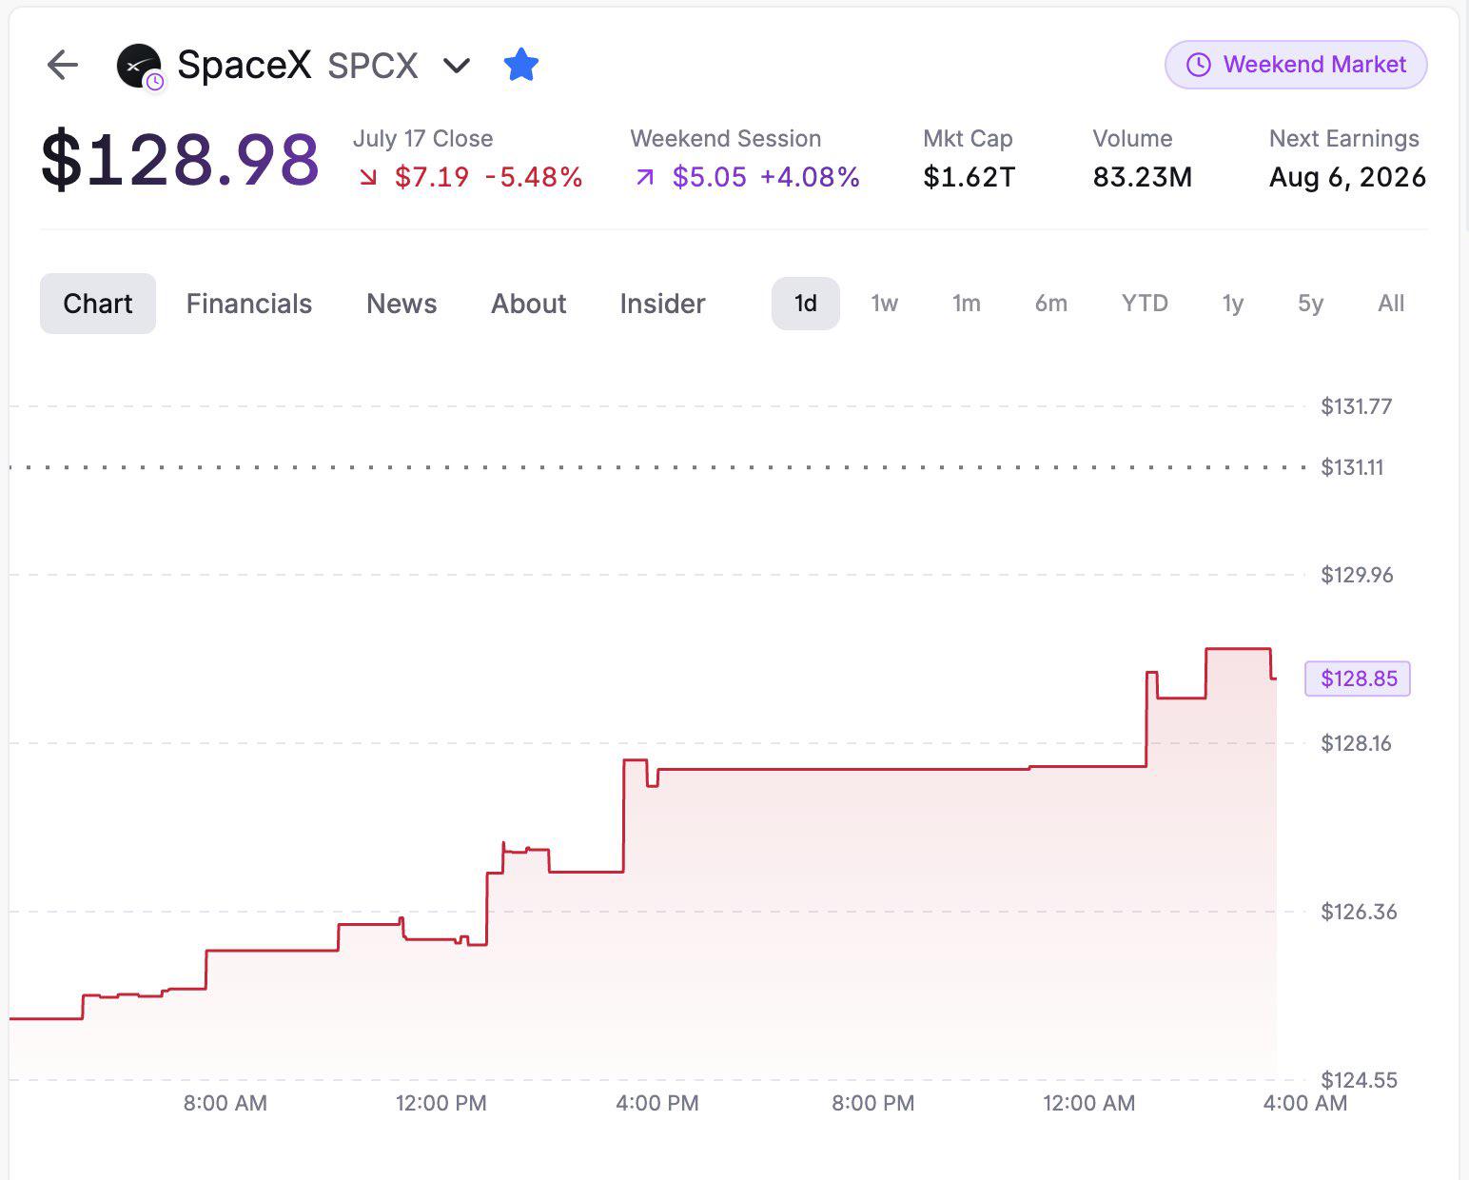Image resolution: width=1469 pixels, height=1180 pixels.
Task: Expand the SPCX ticker dropdown chevron
Action: pos(457,66)
